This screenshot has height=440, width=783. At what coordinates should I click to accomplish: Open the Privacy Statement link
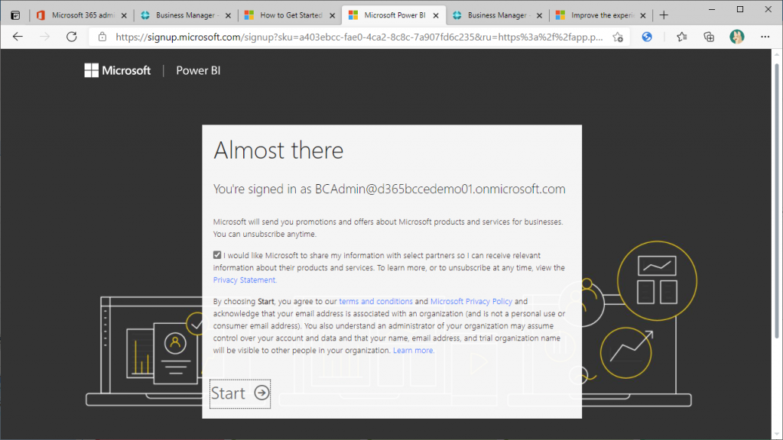pyautogui.click(x=245, y=280)
